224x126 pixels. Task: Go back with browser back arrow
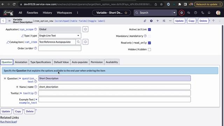pos(3,4)
